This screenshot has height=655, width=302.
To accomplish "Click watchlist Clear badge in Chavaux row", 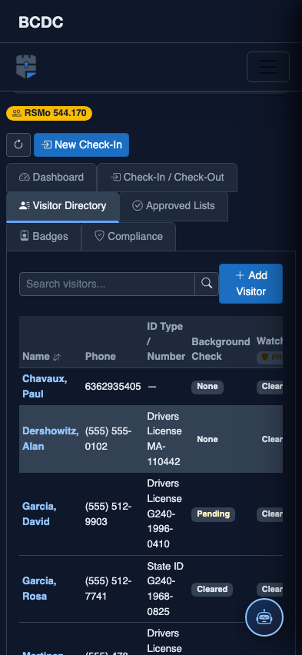I will (x=270, y=387).
